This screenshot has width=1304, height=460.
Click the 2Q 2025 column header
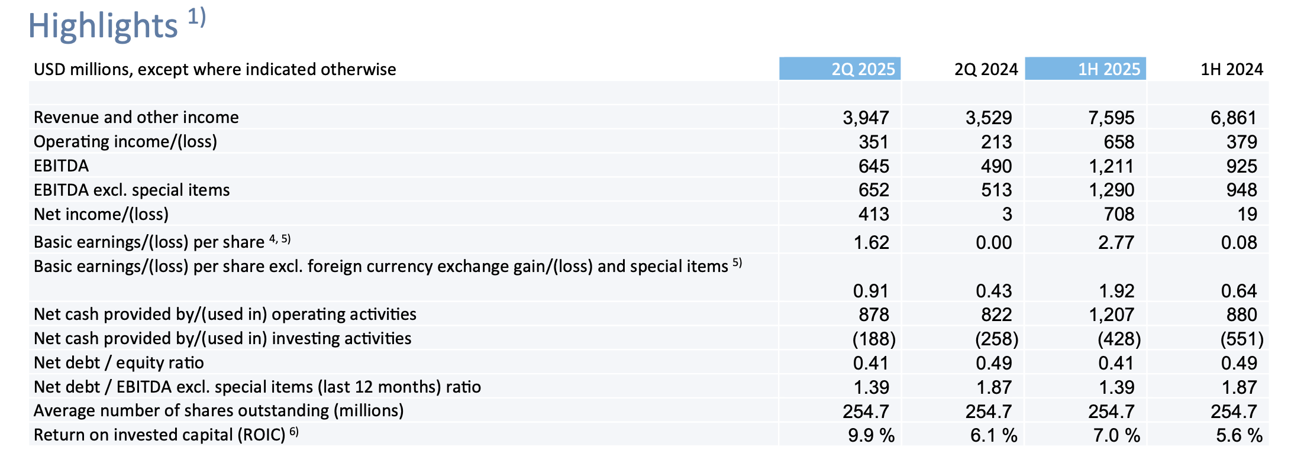pos(863,69)
